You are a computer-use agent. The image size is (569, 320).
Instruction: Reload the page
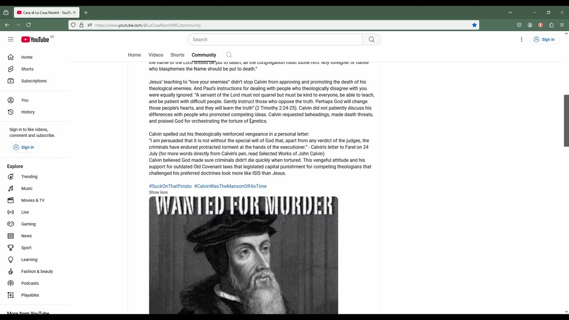click(28, 25)
